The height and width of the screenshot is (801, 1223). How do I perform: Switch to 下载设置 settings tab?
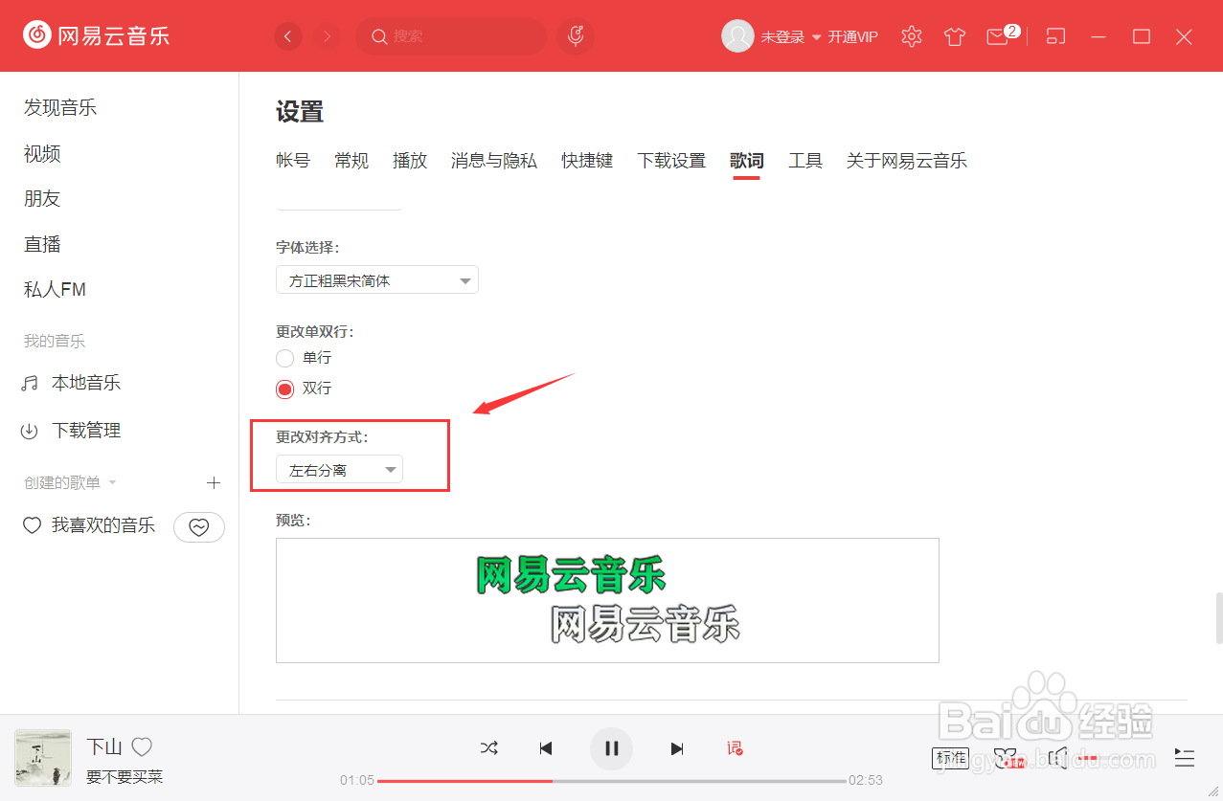click(671, 161)
